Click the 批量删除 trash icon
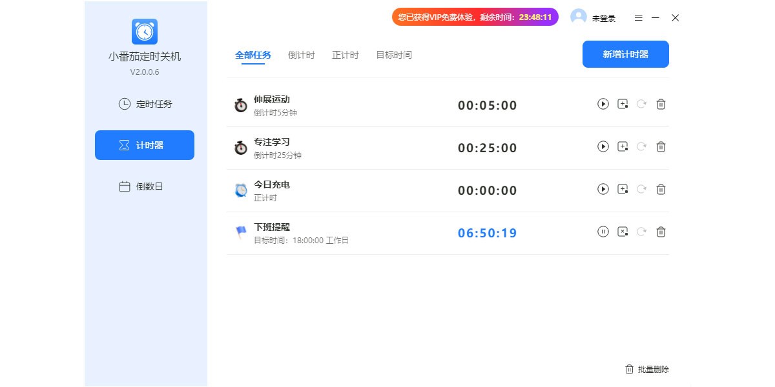Image resolution: width=775 pixels, height=387 pixels. [x=629, y=369]
